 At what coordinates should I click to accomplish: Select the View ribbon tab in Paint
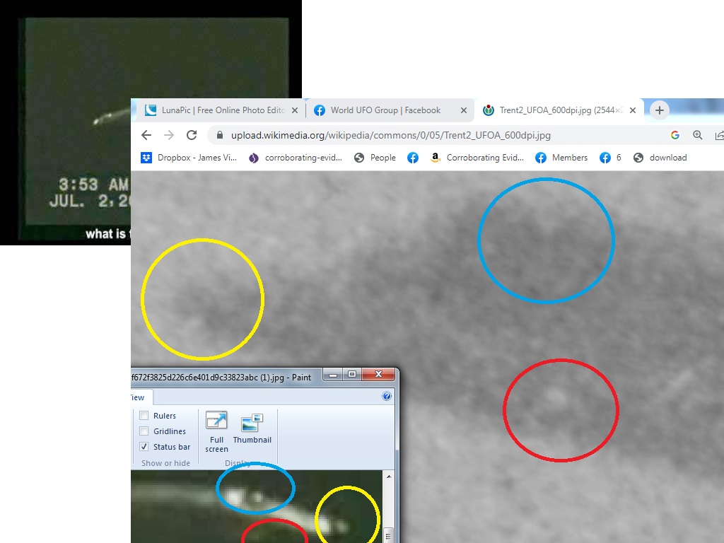coord(138,397)
